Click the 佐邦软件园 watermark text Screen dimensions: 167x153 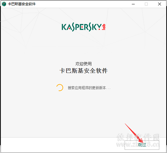(x=138, y=137)
